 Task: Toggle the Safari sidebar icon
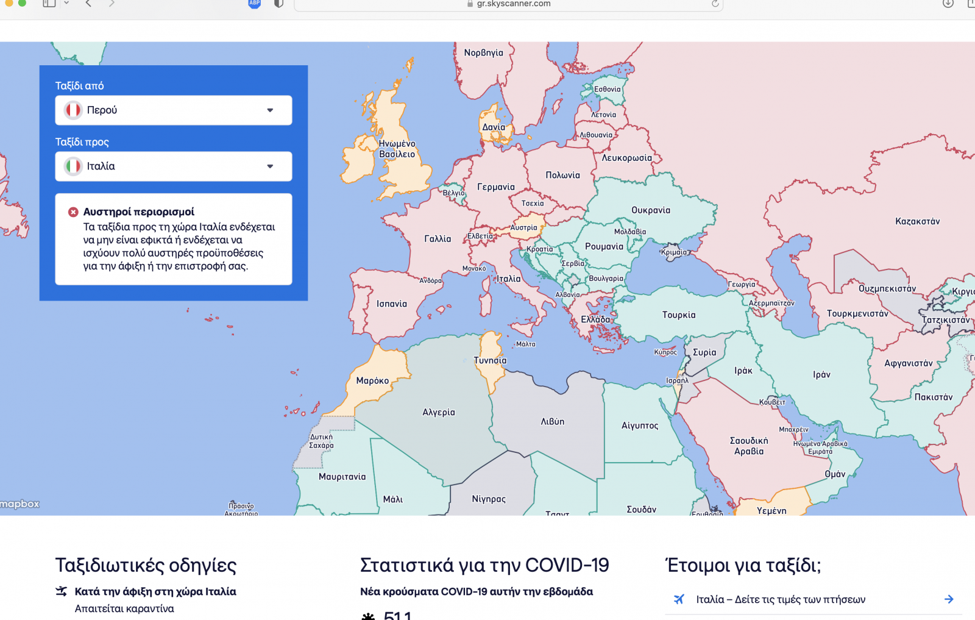(49, 4)
